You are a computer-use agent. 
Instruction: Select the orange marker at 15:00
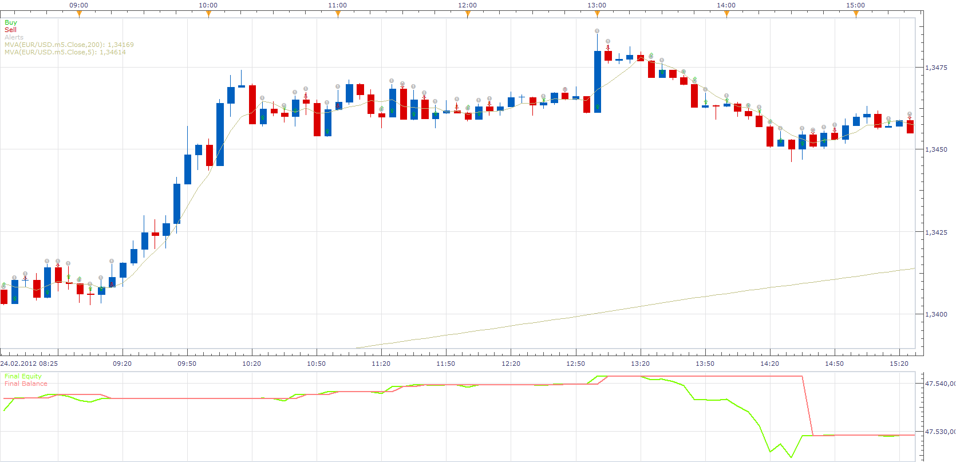856,15
